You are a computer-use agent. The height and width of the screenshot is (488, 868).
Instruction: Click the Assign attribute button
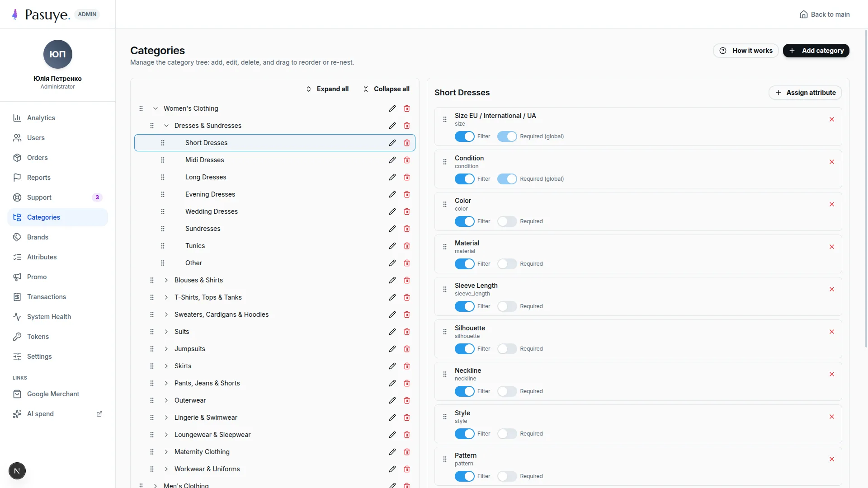pyautogui.click(x=805, y=93)
